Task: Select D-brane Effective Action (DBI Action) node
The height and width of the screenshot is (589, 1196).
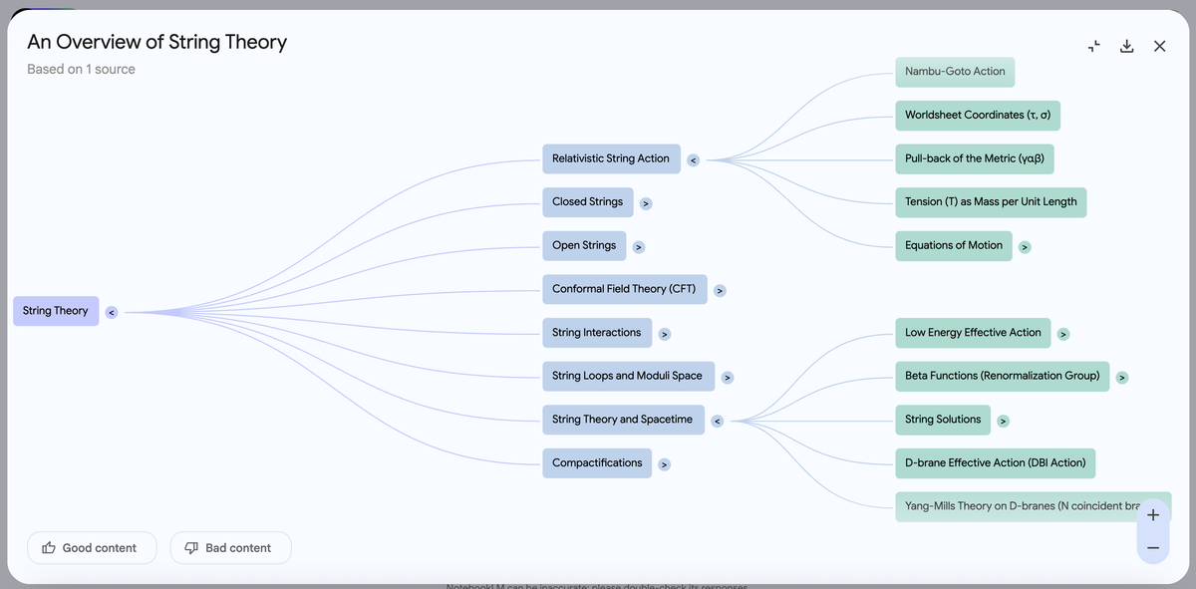Action: [996, 463]
